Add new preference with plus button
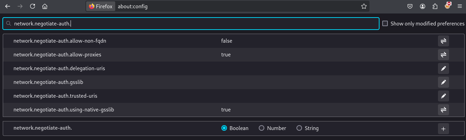The width and height of the screenshot is (466, 140). [443, 129]
